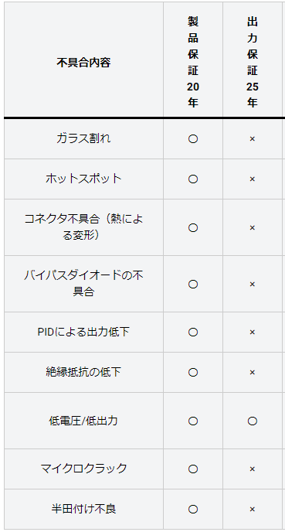Image resolution: width=285 pixels, height=532 pixels.
Task: Click the circle in 出力保証 for 低電圧/低出力
Action: tap(252, 421)
